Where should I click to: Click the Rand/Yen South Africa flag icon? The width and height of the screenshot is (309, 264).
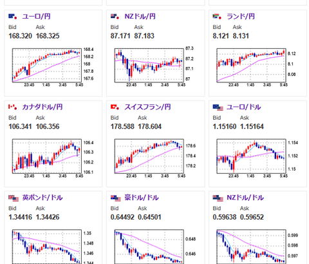217,16
